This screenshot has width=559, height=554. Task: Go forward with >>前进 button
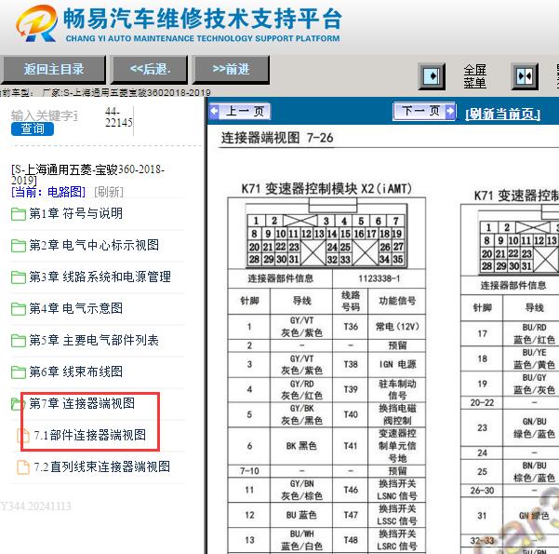click(231, 69)
